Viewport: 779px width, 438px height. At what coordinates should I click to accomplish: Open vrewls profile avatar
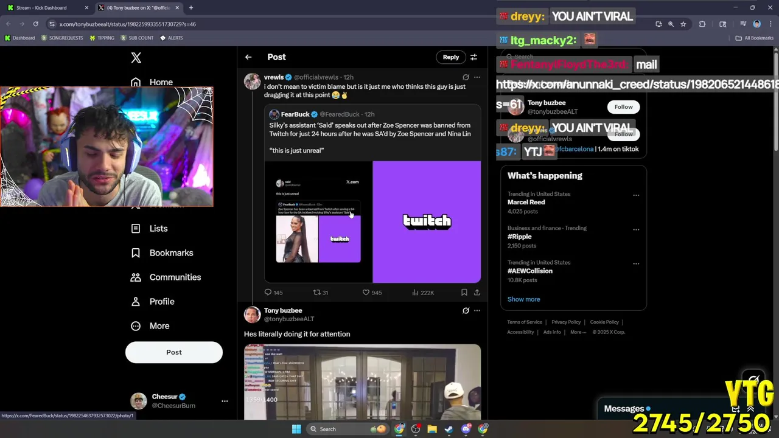(x=252, y=82)
